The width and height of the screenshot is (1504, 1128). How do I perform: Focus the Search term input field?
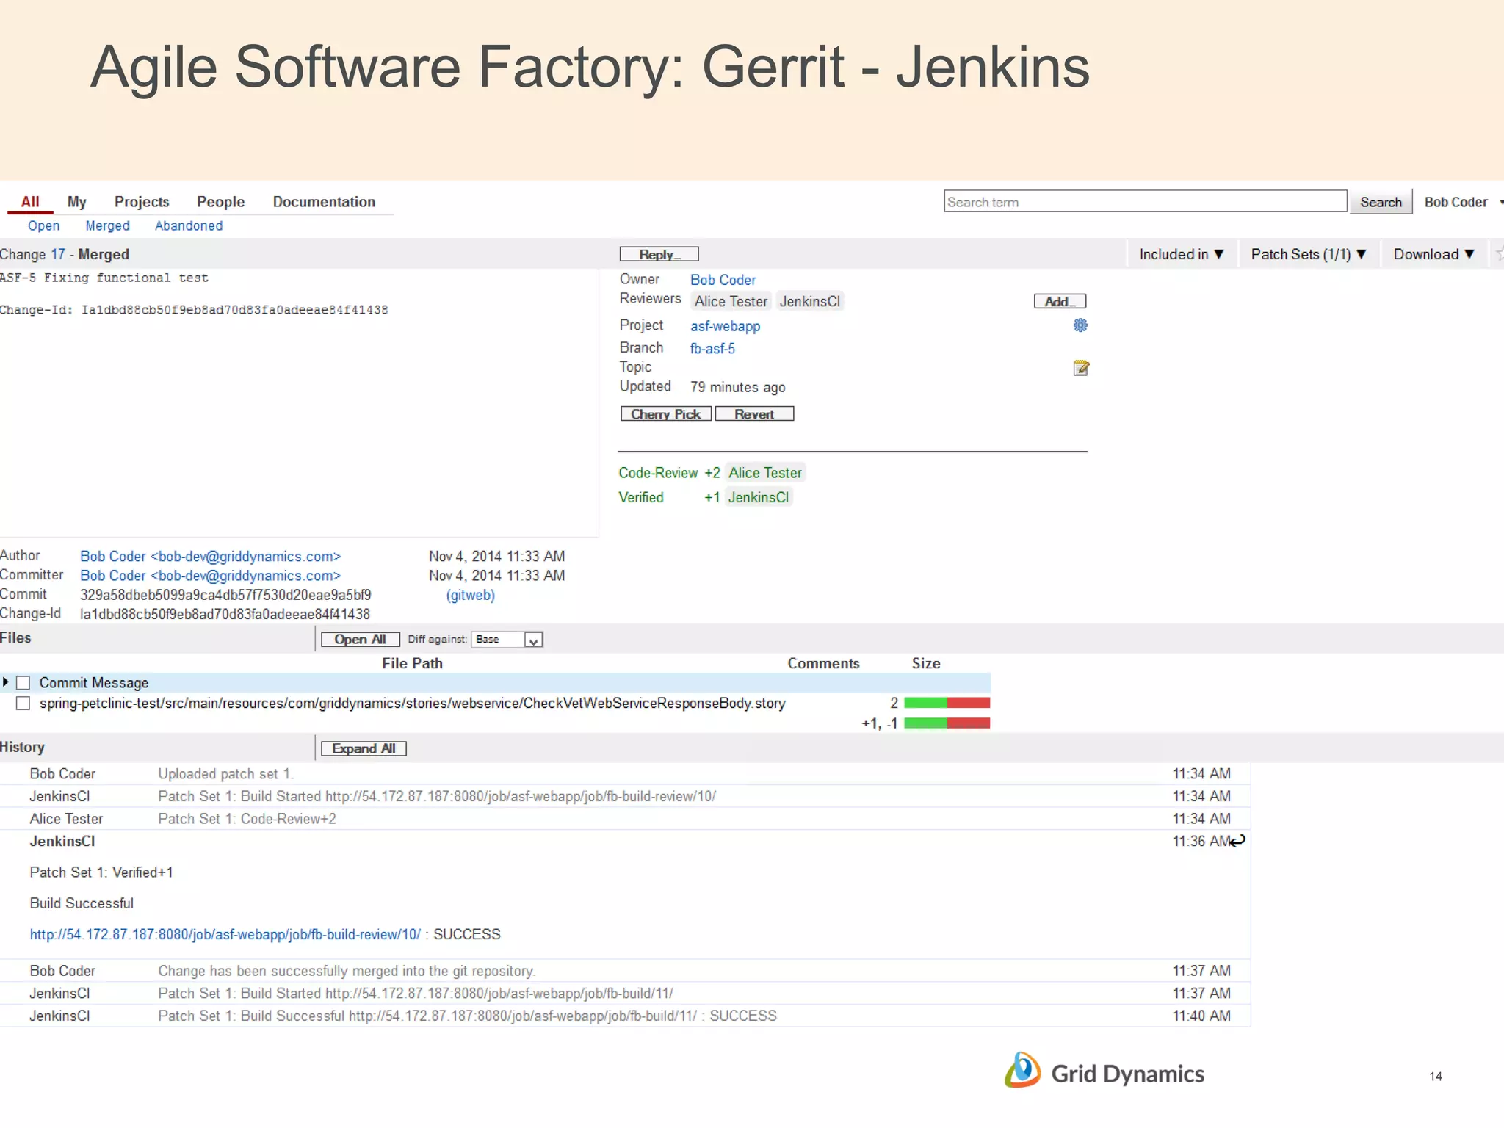pos(1145,202)
